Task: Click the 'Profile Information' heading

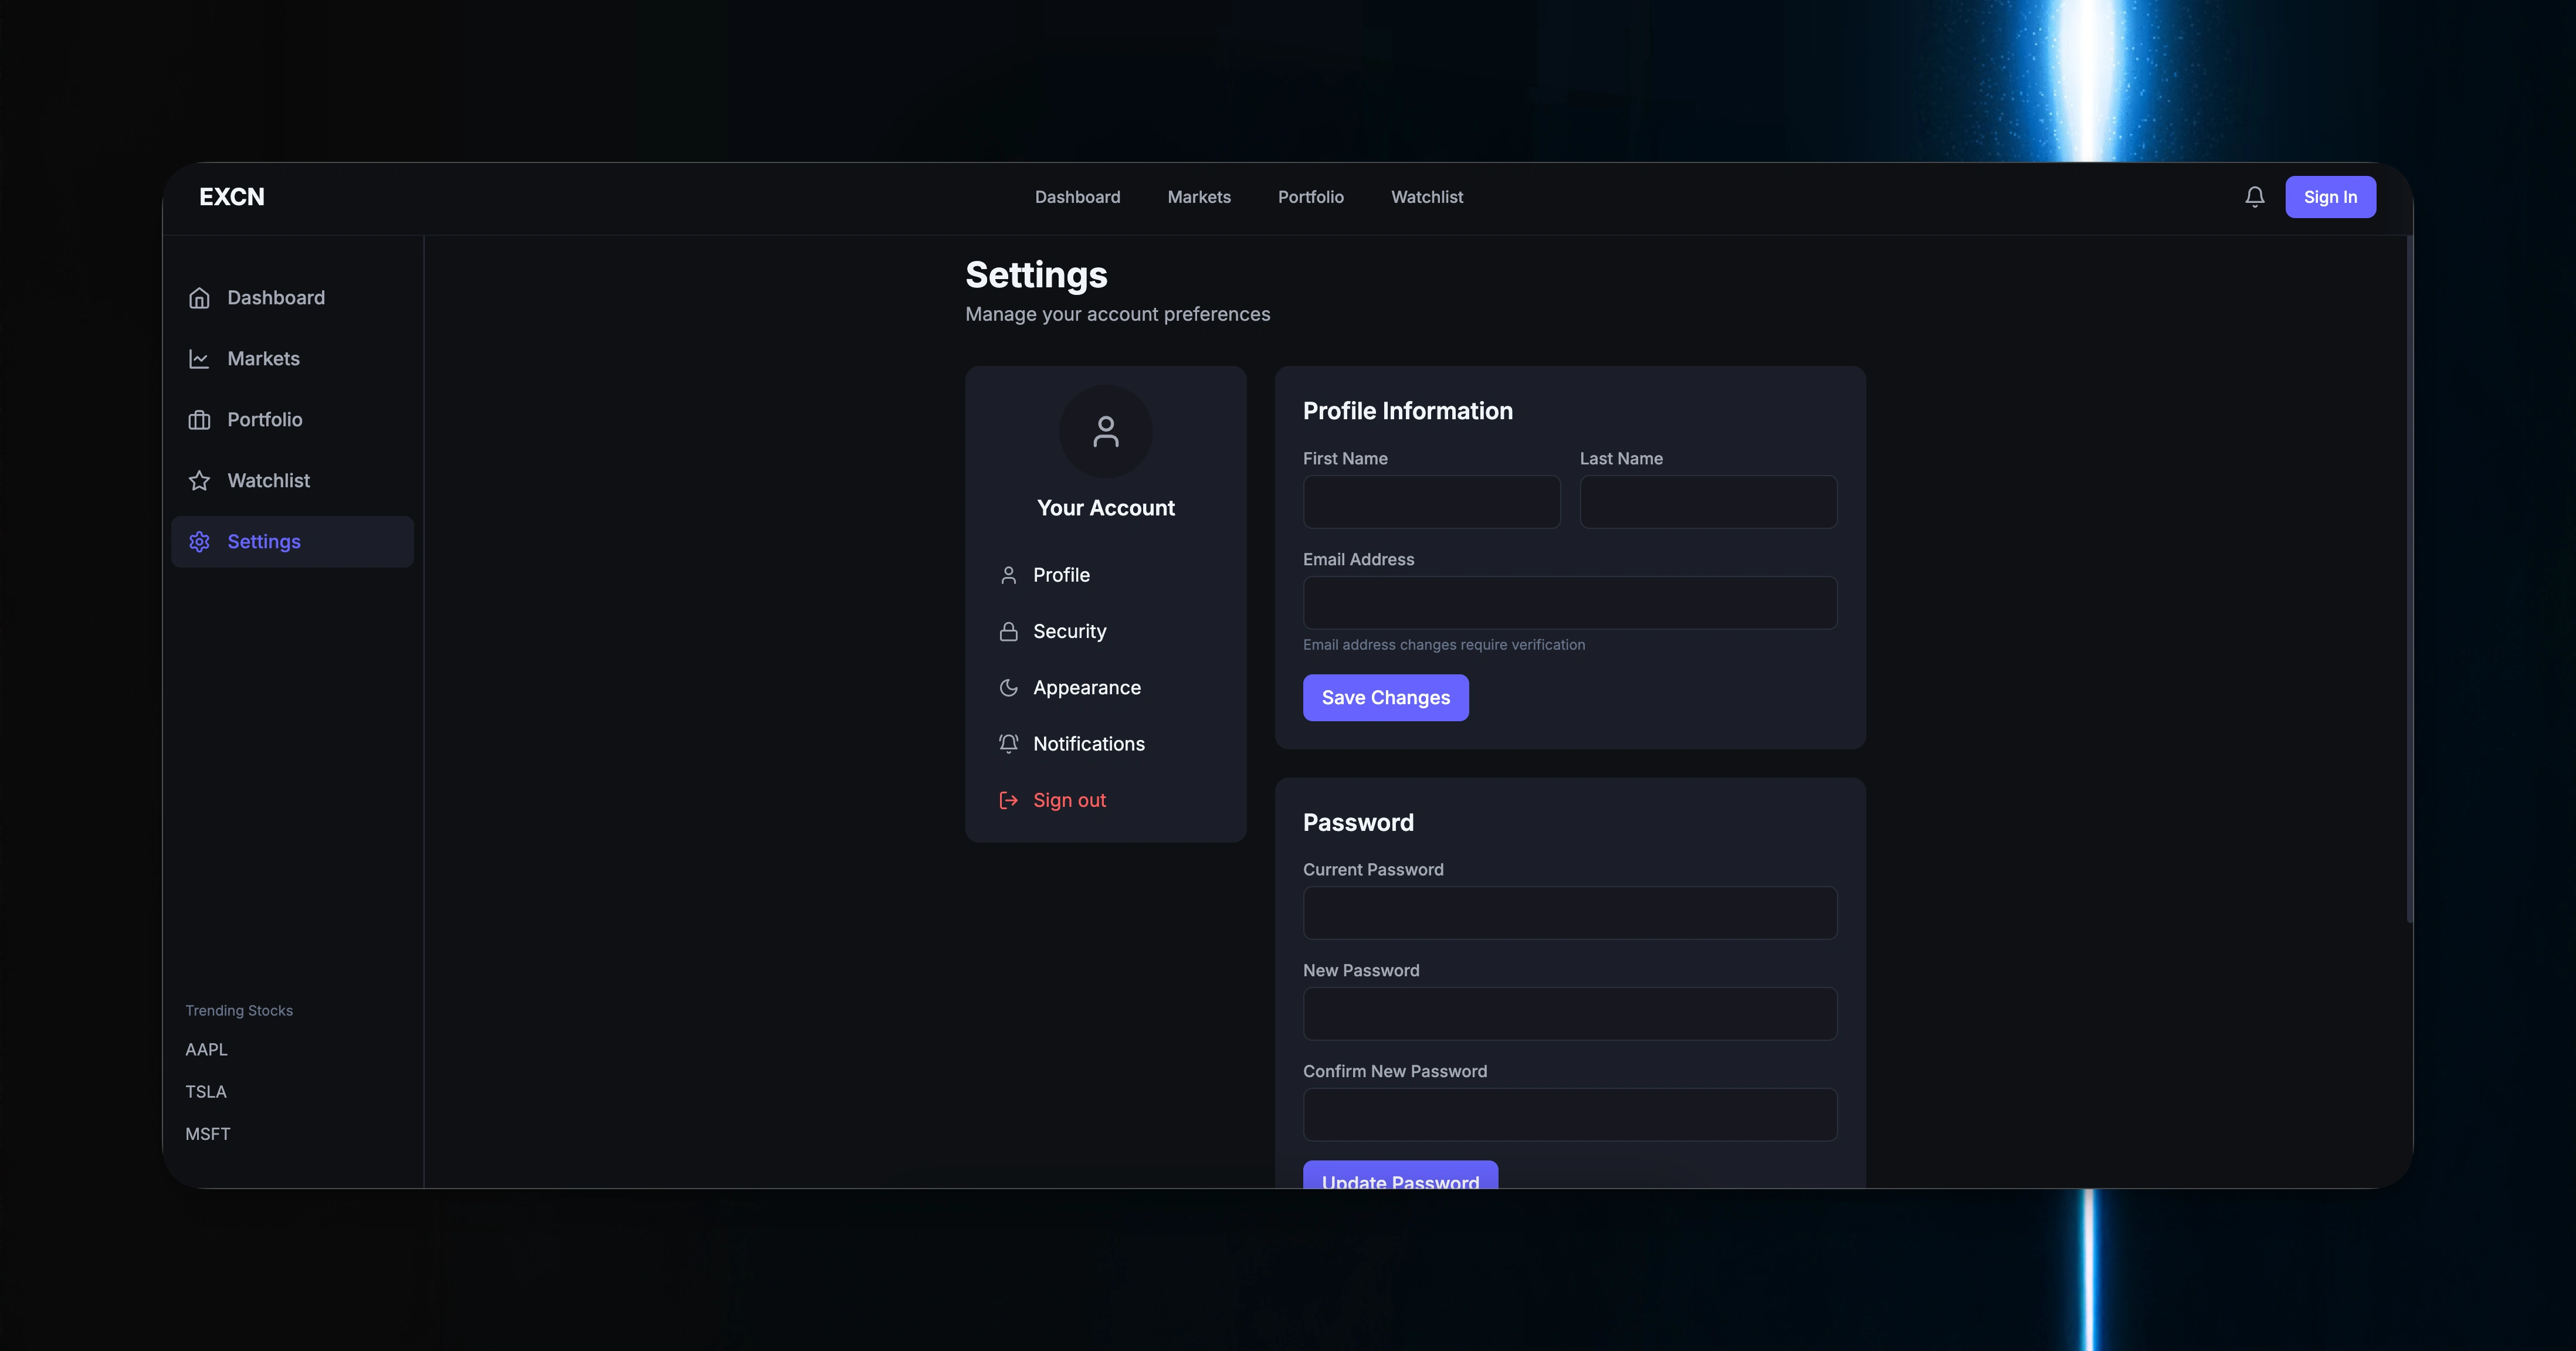Action: [1407, 411]
